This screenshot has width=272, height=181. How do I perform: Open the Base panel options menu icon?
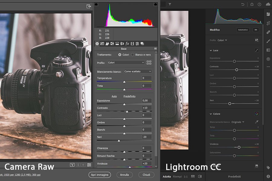coord(155,49)
